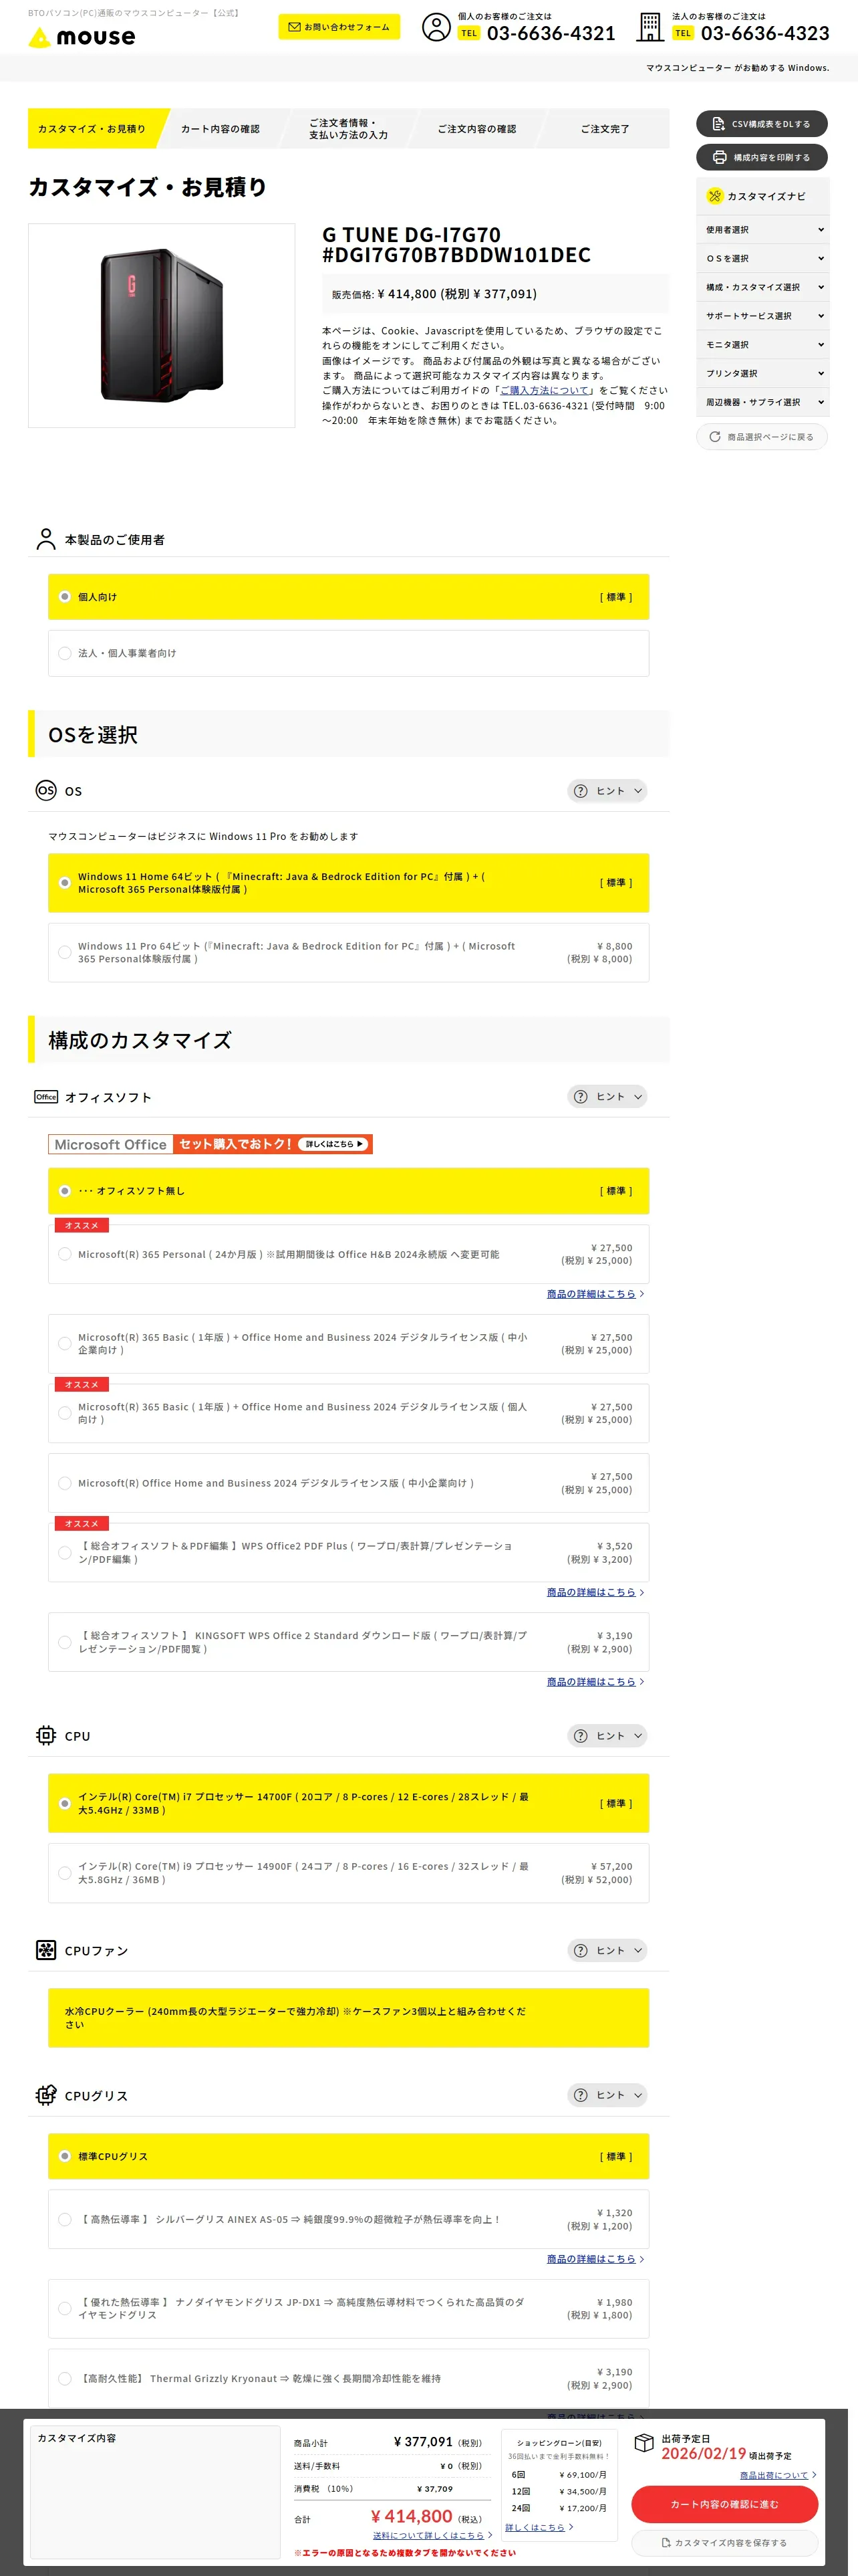Image resolution: width=858 pixels, height=2576 pixels.
Task: Click the document icon on the save-customization button
Action: coord(666,2542)
